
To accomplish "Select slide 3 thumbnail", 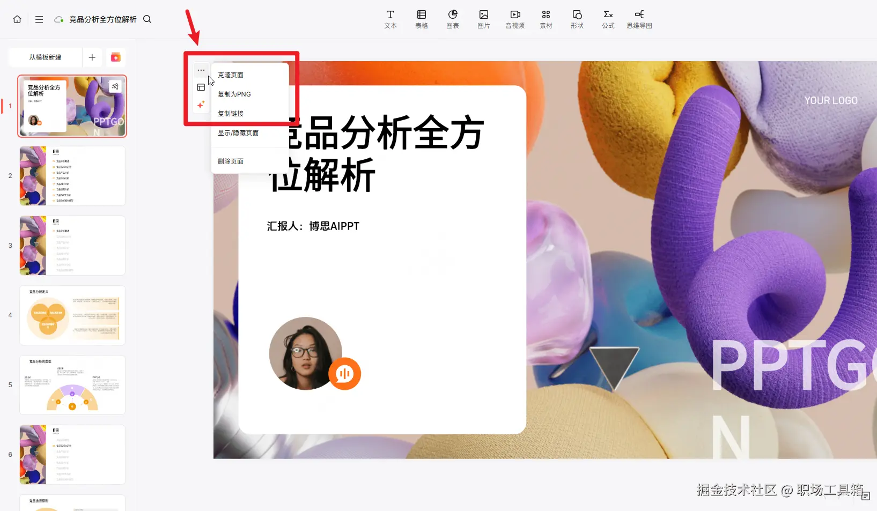I will (72, 246).
